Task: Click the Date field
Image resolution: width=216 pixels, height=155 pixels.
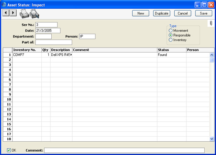Action: [48, 30]
